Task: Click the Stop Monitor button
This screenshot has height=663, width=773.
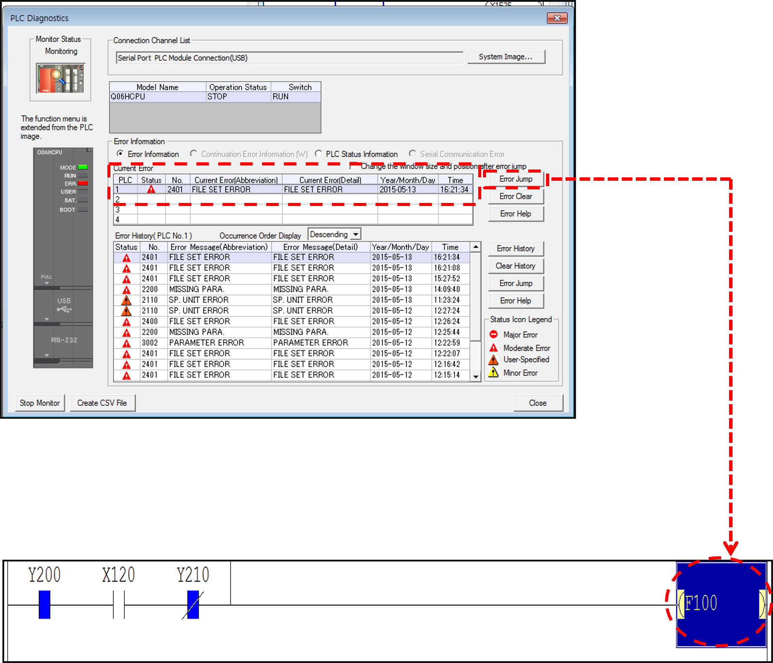Action: 40,403
